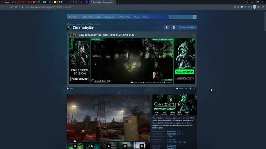Play the second trailer thumbnail

92,146
